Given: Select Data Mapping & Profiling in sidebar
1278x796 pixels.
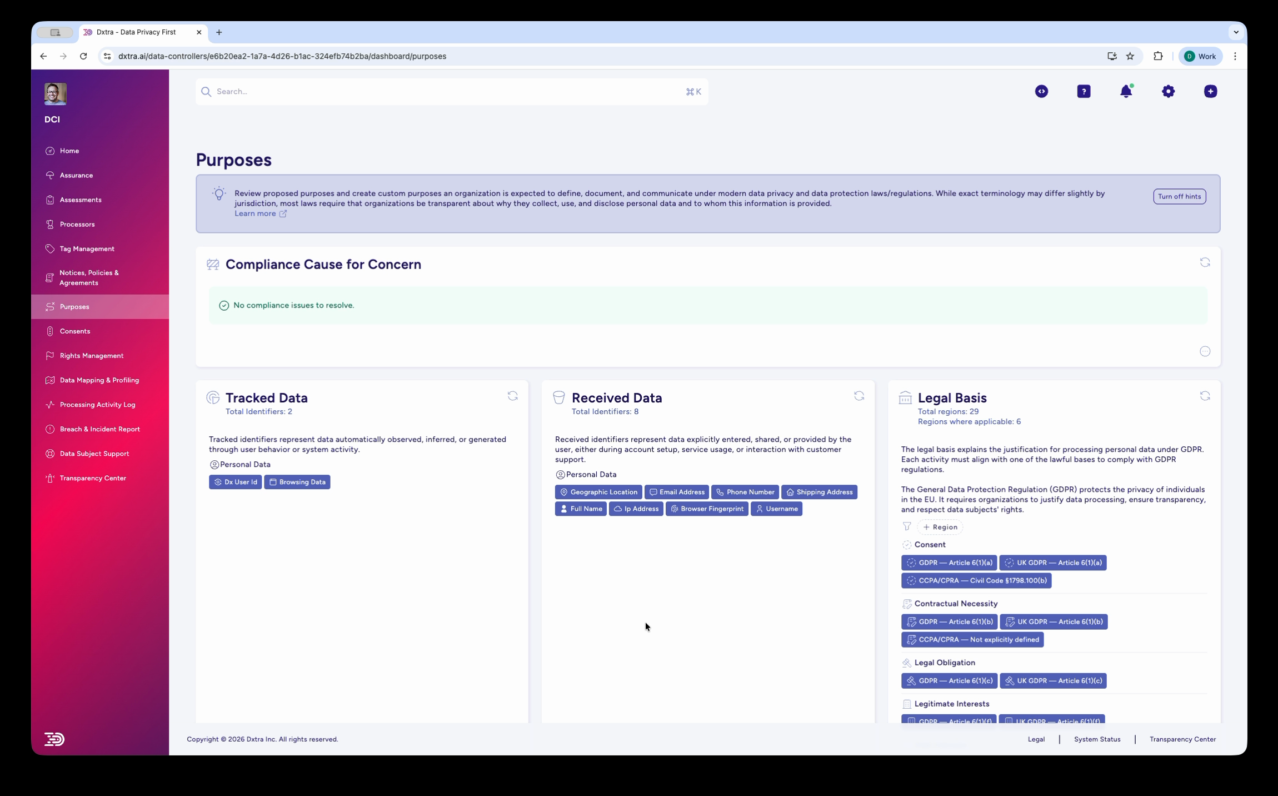Looking at the screenshot, I should point(99,380).
